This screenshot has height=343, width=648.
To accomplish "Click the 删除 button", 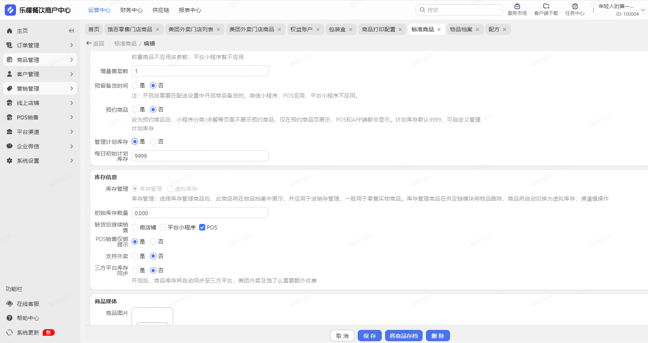I will pos(438,336).
